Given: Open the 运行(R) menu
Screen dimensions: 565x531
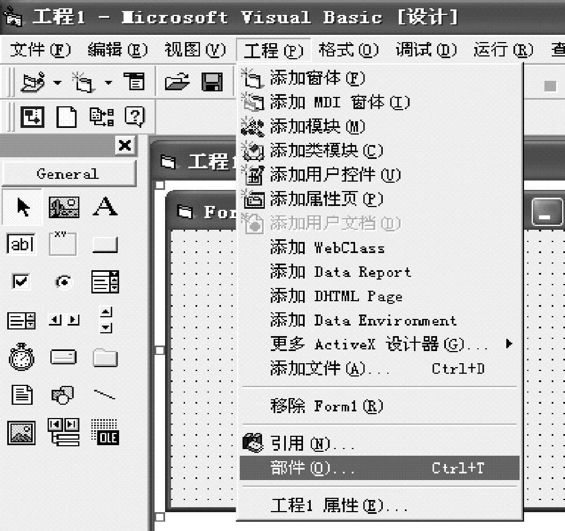Looking at the screenshot, I should (x=504, y=50).
